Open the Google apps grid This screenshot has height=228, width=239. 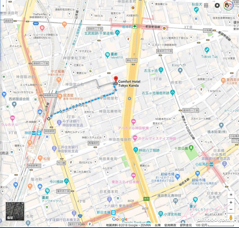pos(206,6)
